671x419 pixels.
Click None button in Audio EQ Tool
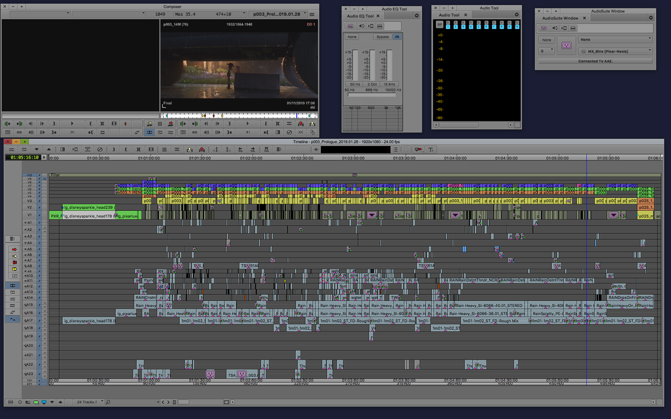coord(352,37)
